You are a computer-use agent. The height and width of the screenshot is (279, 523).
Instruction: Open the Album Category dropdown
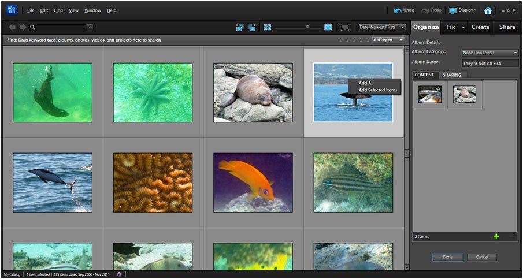click(x=490, y=53)
